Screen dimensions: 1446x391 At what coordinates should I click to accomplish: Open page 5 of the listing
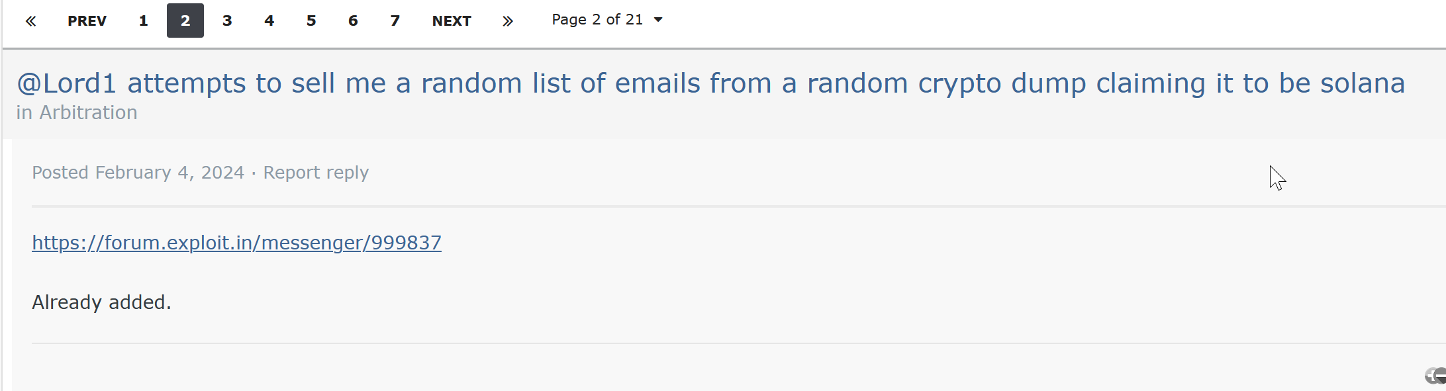[x=311, y=21]
